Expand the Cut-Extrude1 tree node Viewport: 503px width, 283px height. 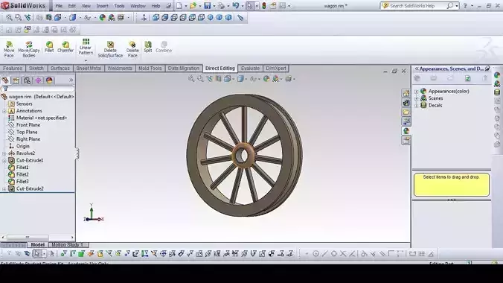click(4, 161)
